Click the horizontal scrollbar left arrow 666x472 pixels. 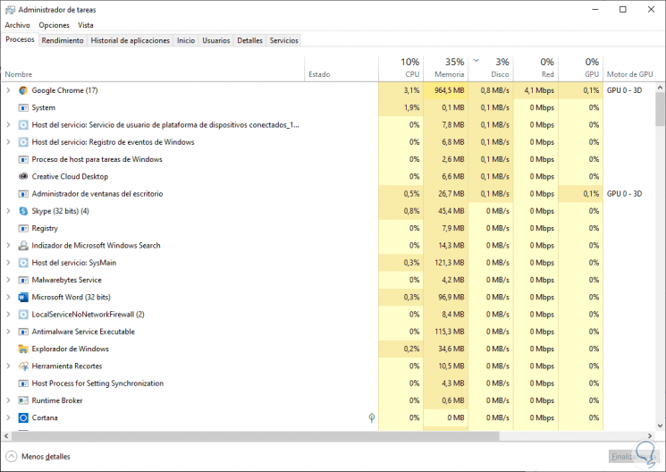(6, 436)
